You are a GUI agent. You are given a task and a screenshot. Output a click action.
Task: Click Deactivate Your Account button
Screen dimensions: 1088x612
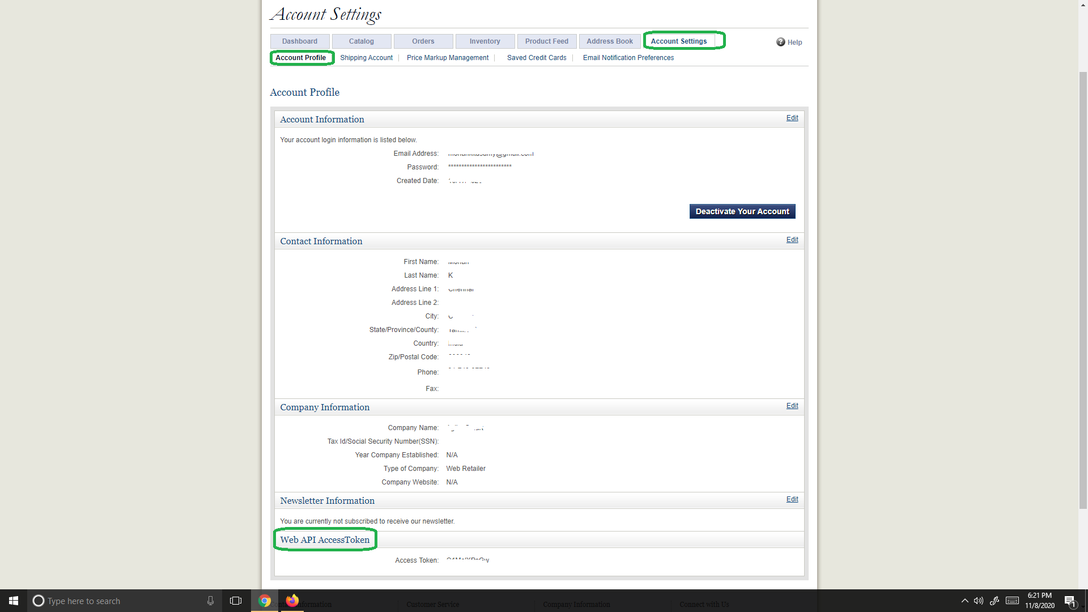(742, 211)
